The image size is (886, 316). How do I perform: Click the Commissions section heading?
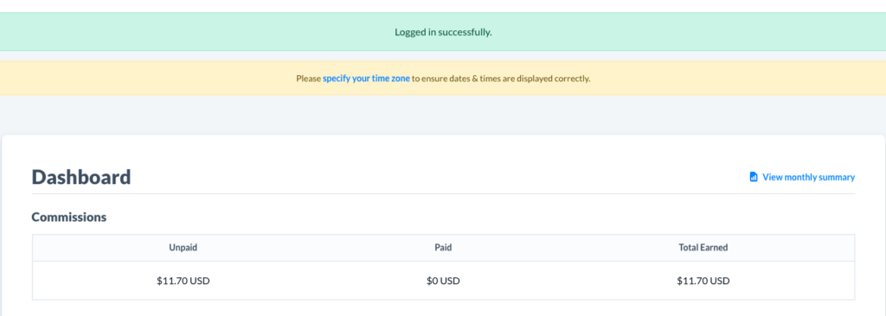[69, 218]
